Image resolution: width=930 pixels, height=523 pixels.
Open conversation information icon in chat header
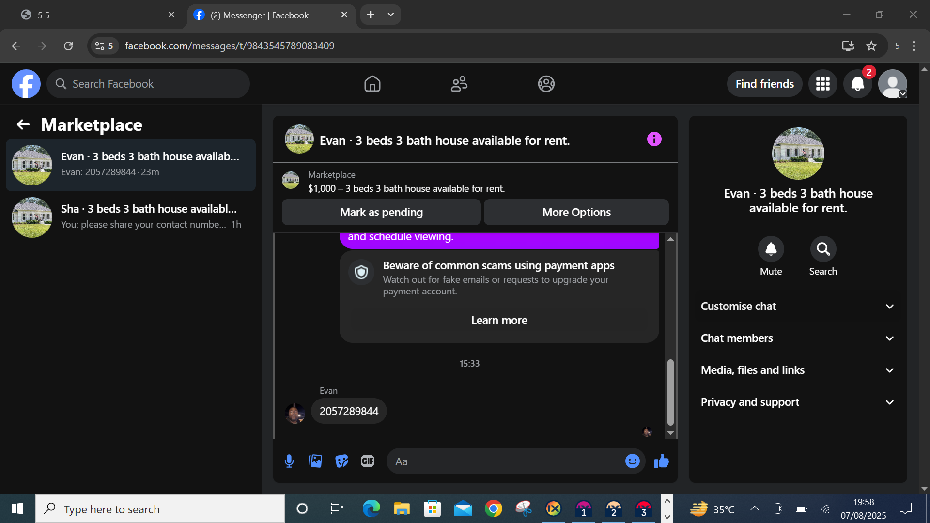pos(654,139)
